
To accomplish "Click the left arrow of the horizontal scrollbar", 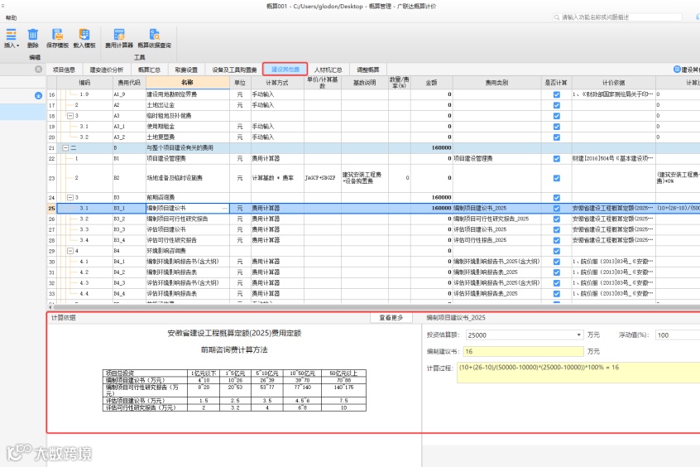I will [50, 307].
